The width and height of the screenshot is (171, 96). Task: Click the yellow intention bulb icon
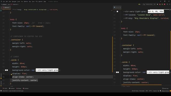[x=11, y=75]
